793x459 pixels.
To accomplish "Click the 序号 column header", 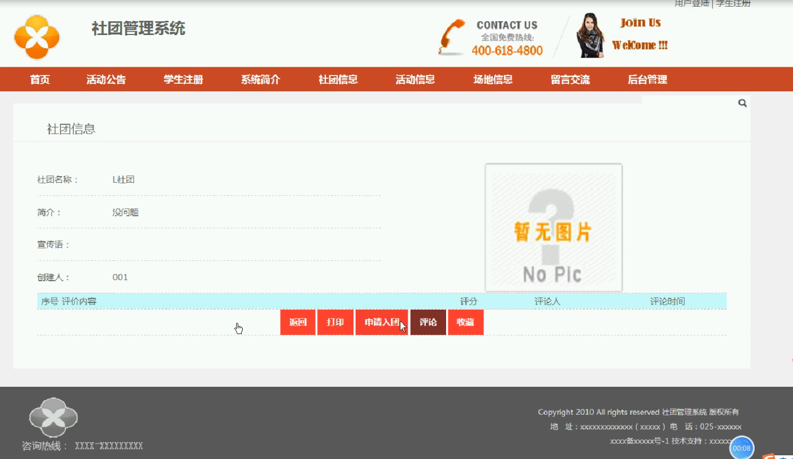I will pos(50,301).
